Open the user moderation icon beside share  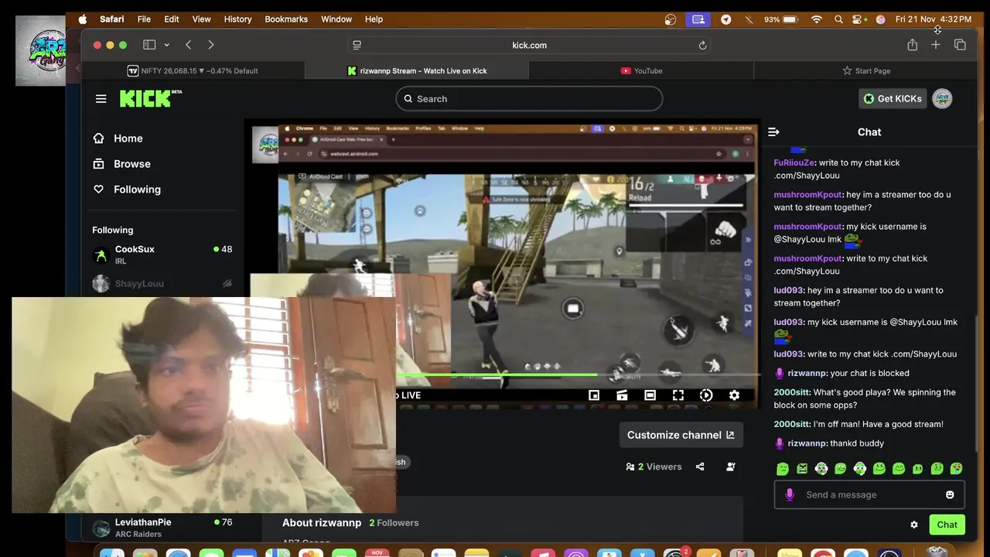pos(731,466)
